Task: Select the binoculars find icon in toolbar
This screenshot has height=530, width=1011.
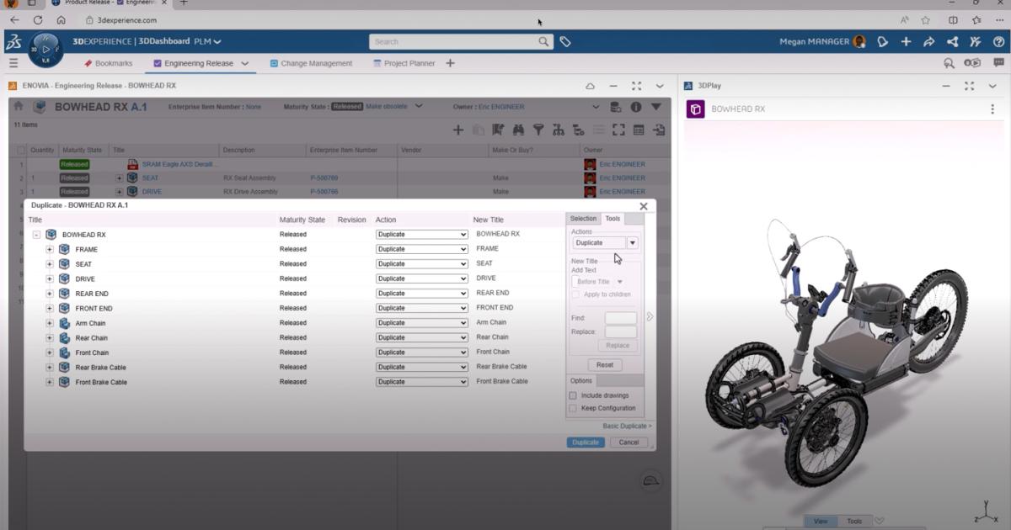Action: pos(520,130)
